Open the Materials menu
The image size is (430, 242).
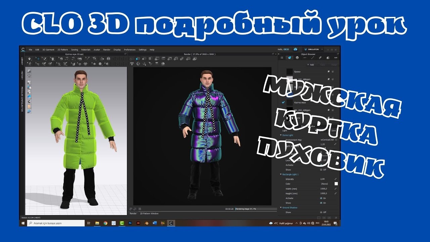point(86,50)
